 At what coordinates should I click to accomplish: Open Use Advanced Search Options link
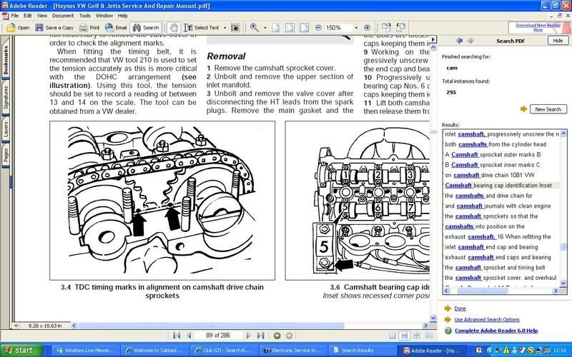(x=487, y=319)
